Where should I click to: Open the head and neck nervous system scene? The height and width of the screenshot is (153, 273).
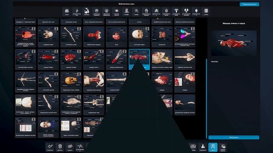click(162, 59)
